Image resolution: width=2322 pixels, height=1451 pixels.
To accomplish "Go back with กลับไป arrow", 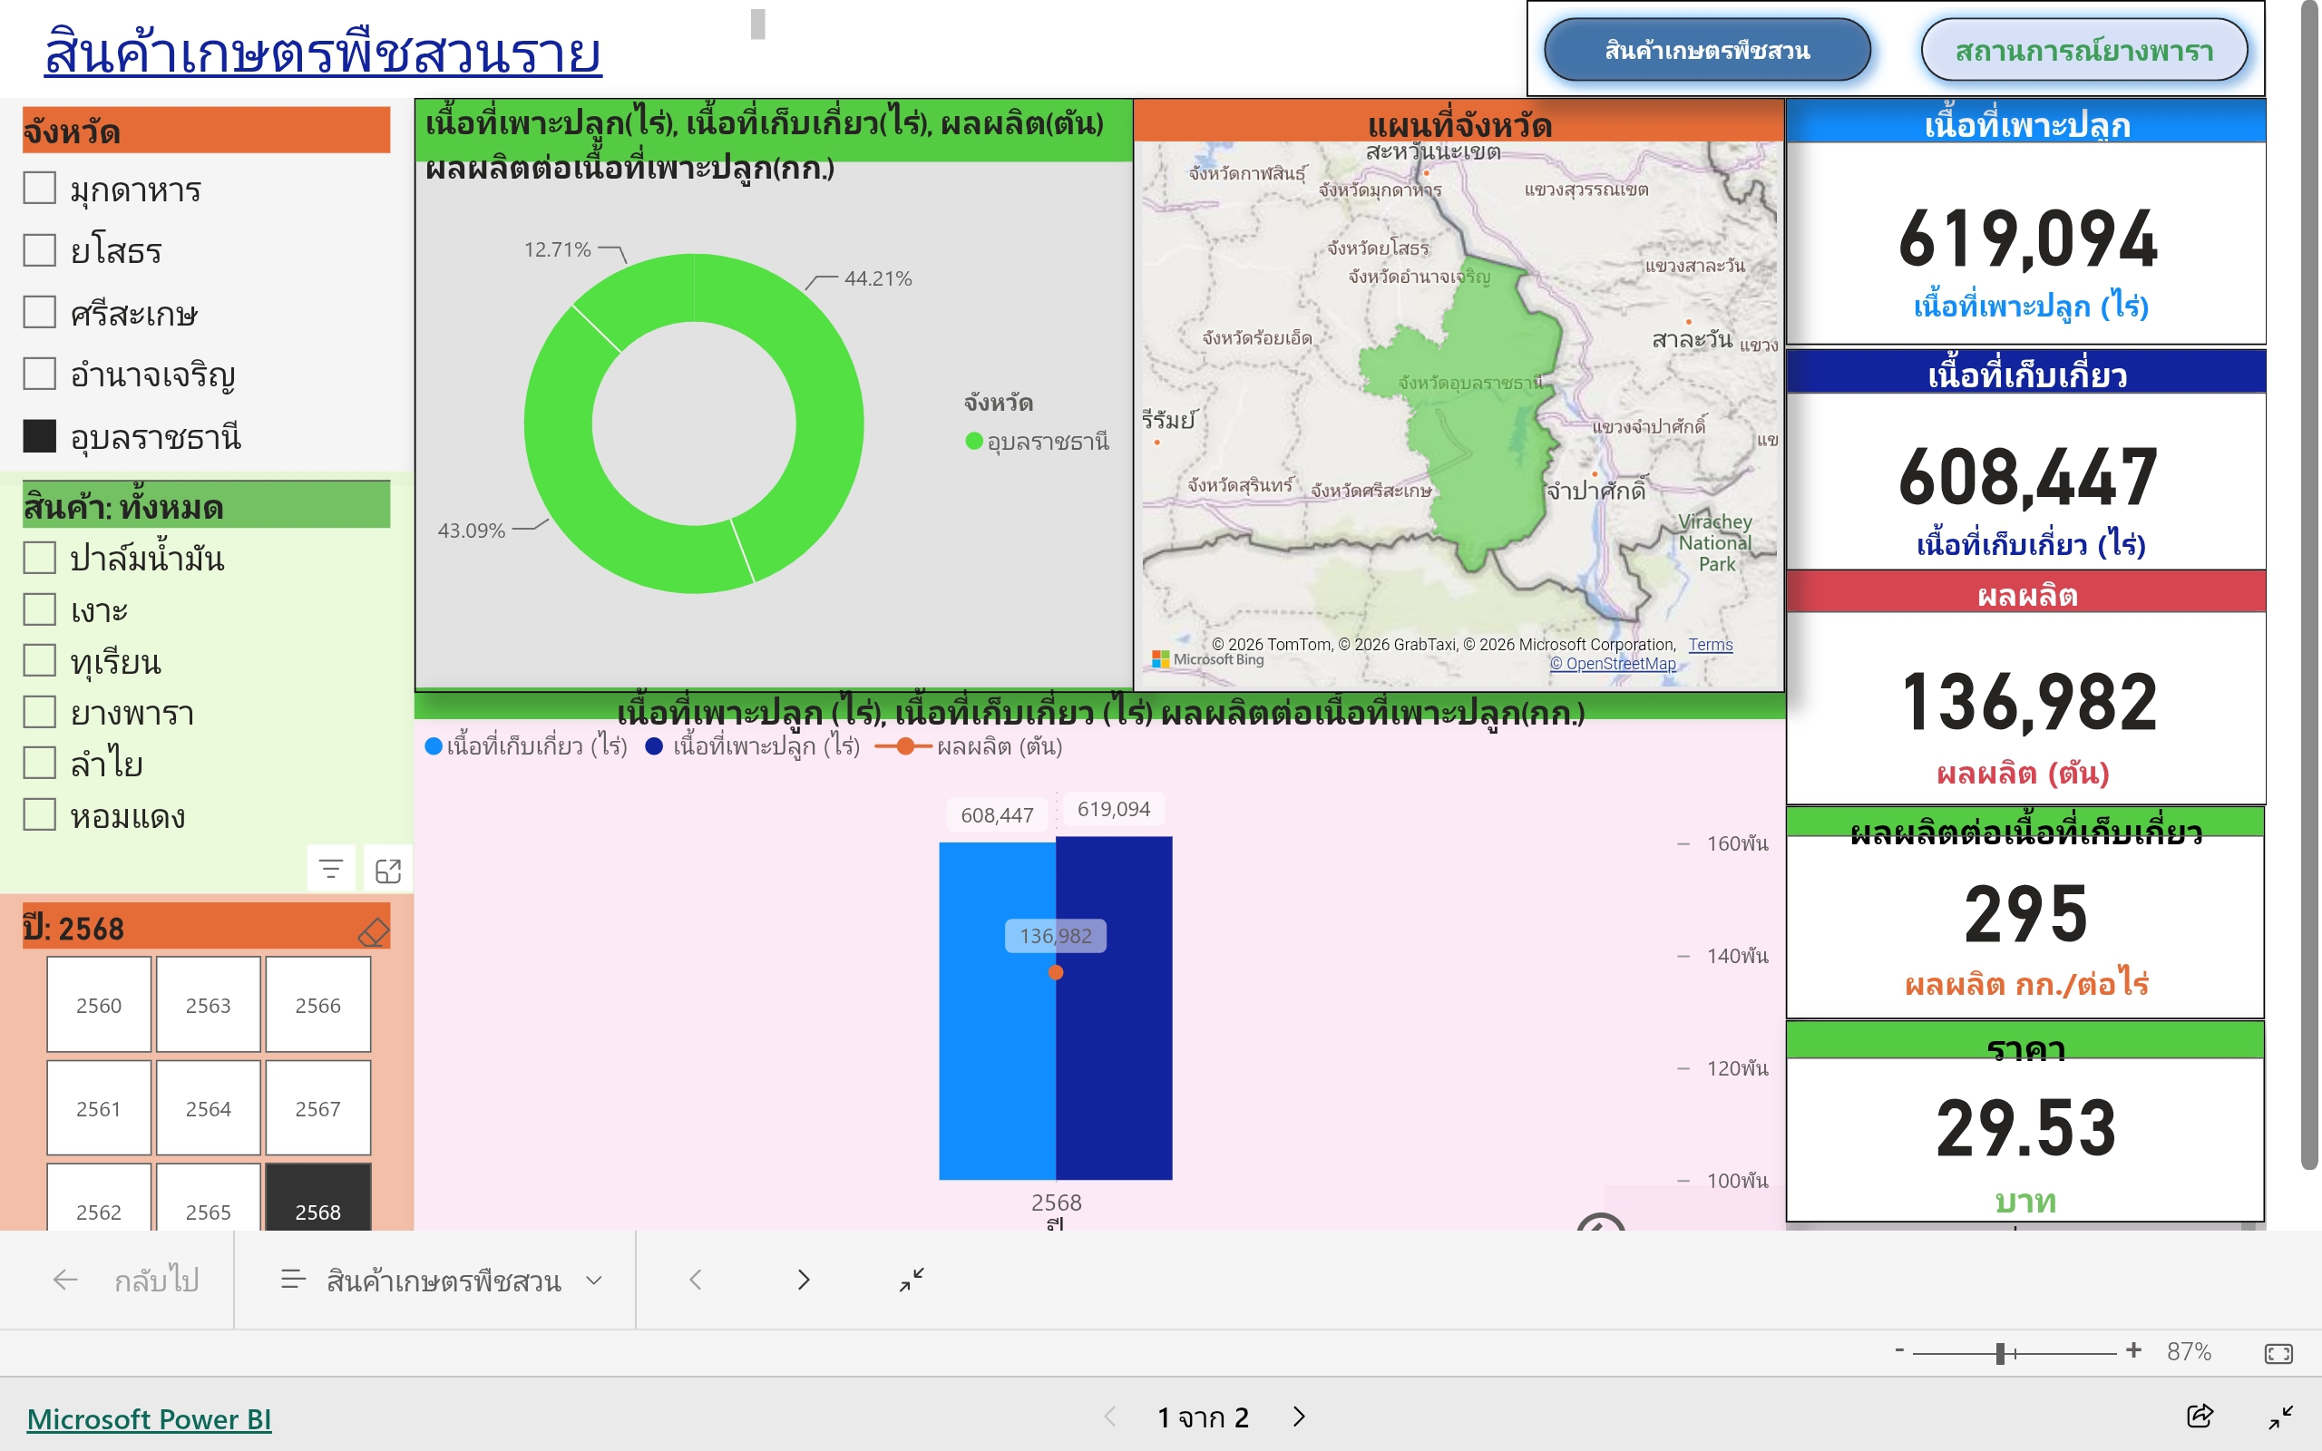I will click(125, 1280).
